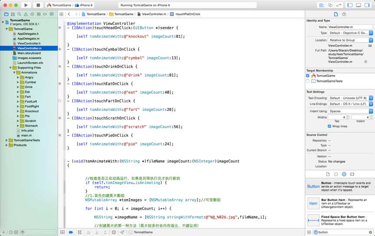The image size is (375, 236).
Task: Expand the Products group
Action: click(7, 145)
